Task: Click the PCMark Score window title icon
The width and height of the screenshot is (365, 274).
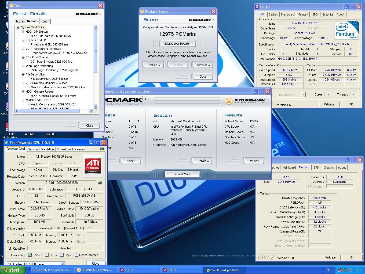Action: [142, 12]
